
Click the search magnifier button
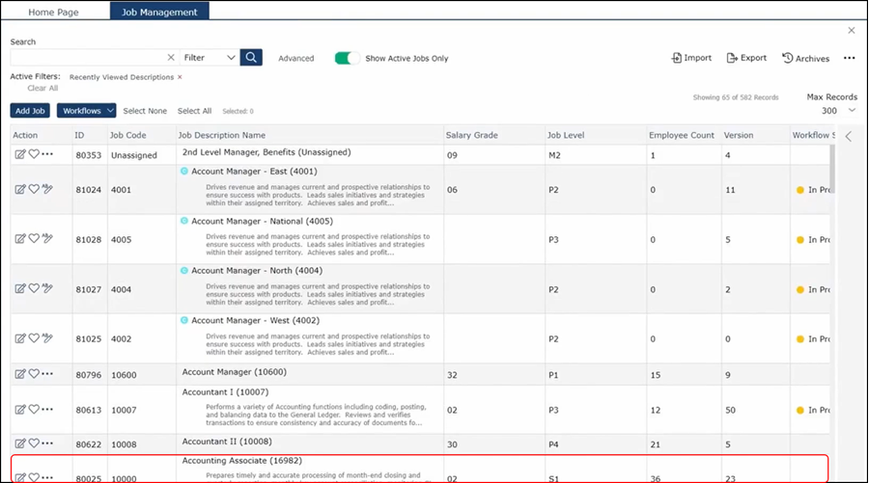tap(251, 58)
